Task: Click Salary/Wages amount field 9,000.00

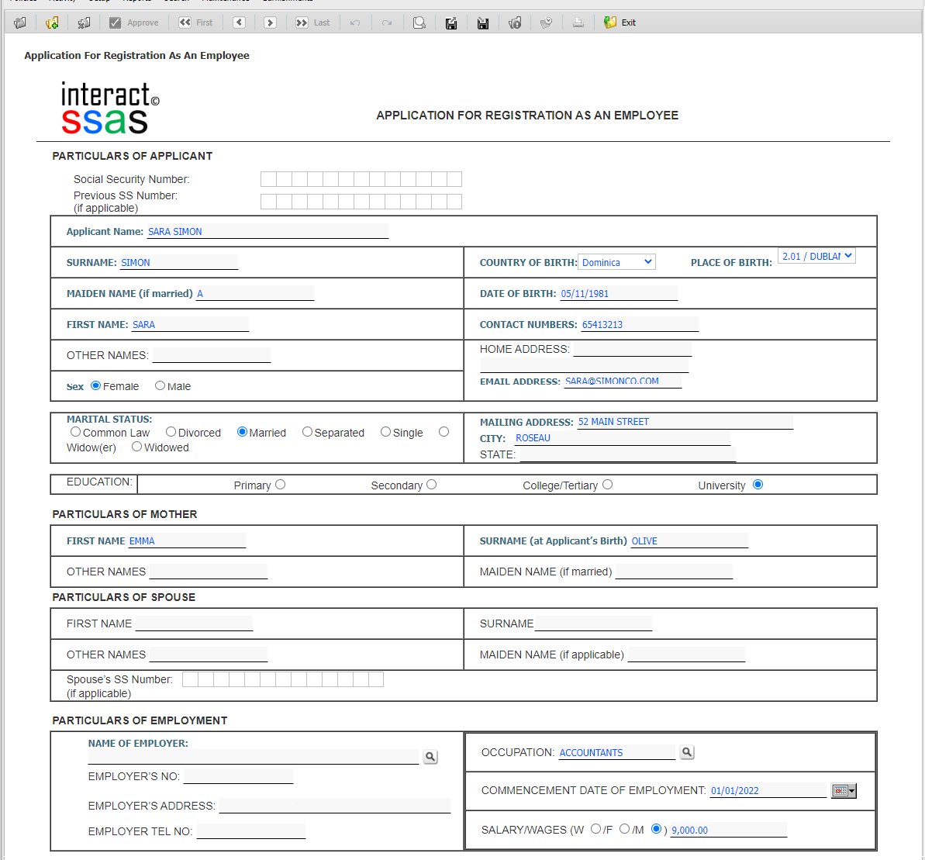Action: (x=729, y=830)
